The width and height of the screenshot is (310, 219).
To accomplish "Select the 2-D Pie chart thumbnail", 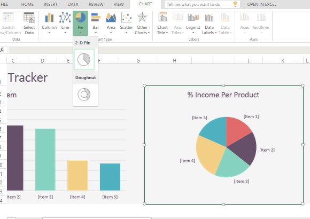I will pos(84,59).
